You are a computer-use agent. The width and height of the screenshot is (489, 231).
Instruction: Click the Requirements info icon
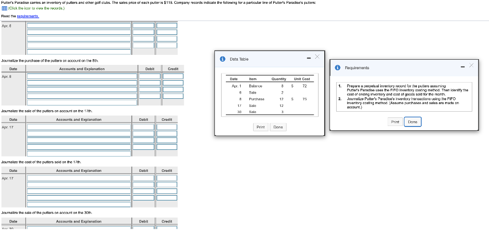pyautogui.click(x=338, y=68)
